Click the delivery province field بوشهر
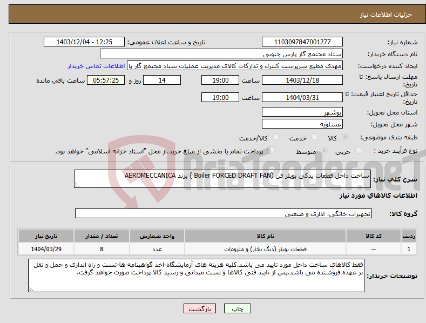Image resolution: width=426 pixels, height=323 pixels. pos(302,112)
